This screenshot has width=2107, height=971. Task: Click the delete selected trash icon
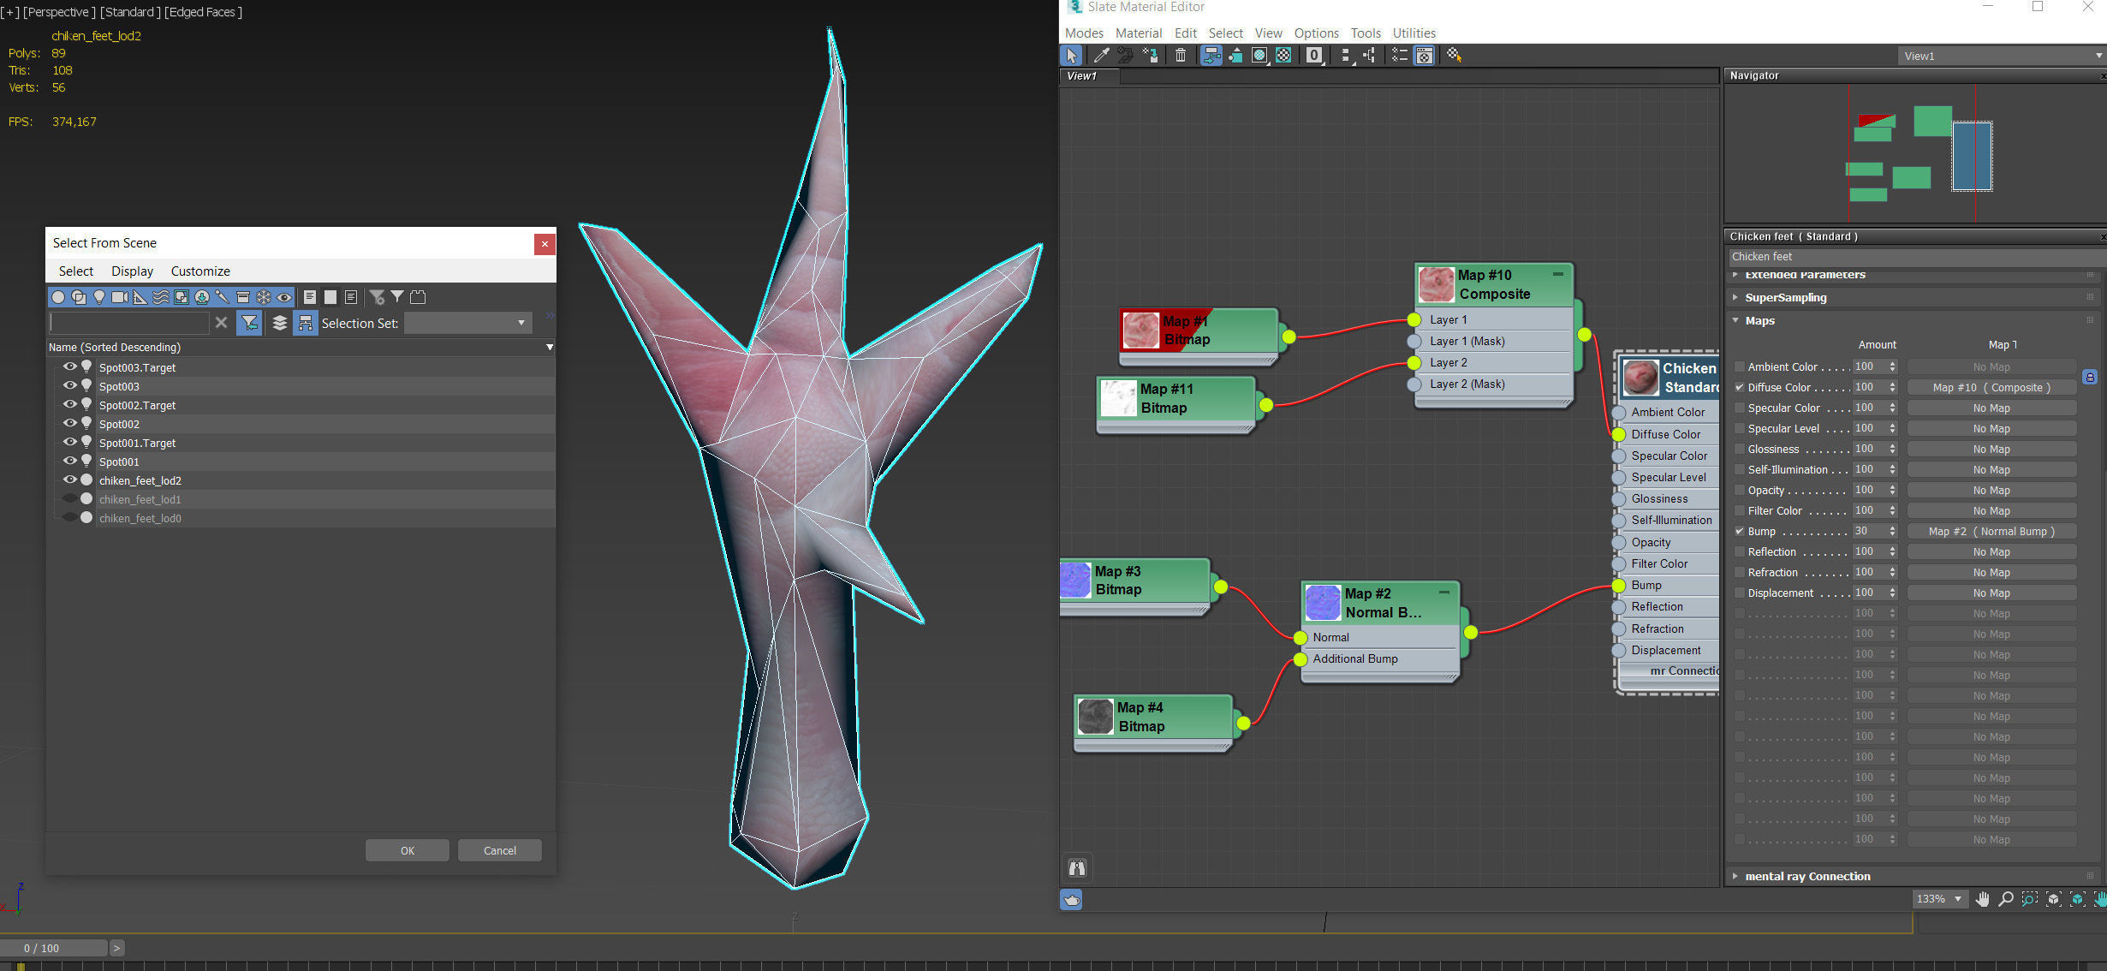[x=1180, y=56]
